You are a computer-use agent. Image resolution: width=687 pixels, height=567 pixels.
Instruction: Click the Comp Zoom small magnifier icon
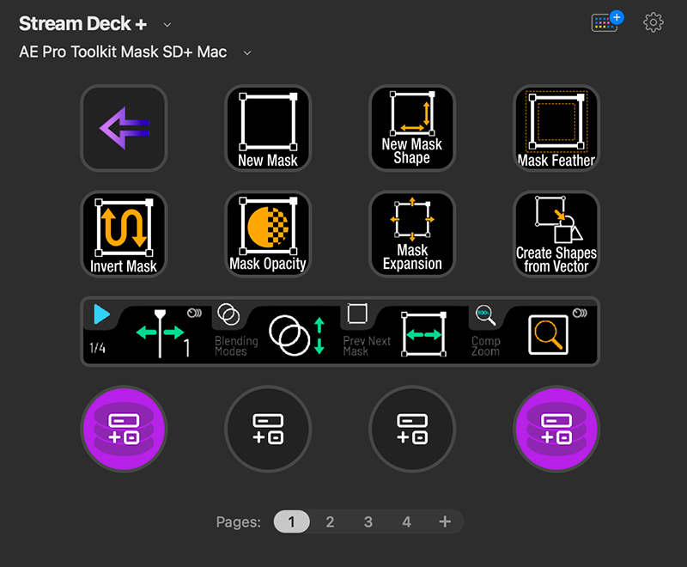tap(485, 314)
